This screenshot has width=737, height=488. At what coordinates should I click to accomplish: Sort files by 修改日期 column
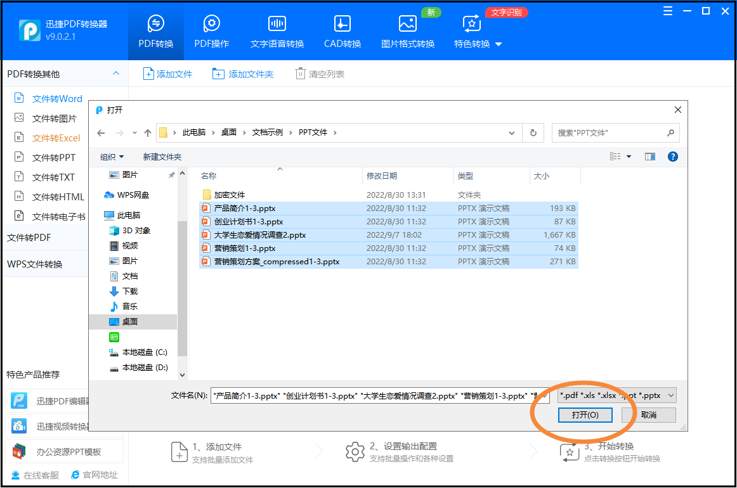(x=408, y=176)
